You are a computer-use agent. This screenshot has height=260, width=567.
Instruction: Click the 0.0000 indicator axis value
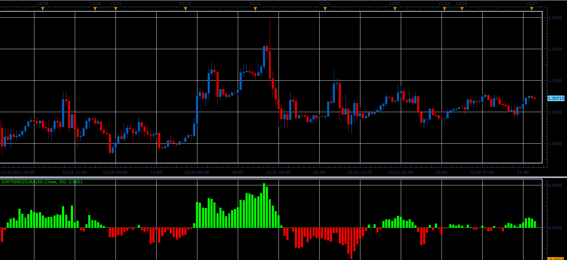click(x=555, y=228)
